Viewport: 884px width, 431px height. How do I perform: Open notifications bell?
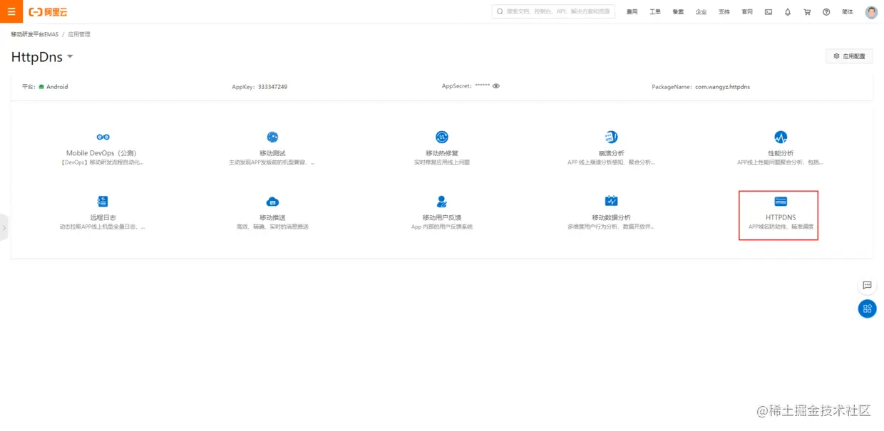(x=788, y=12)
